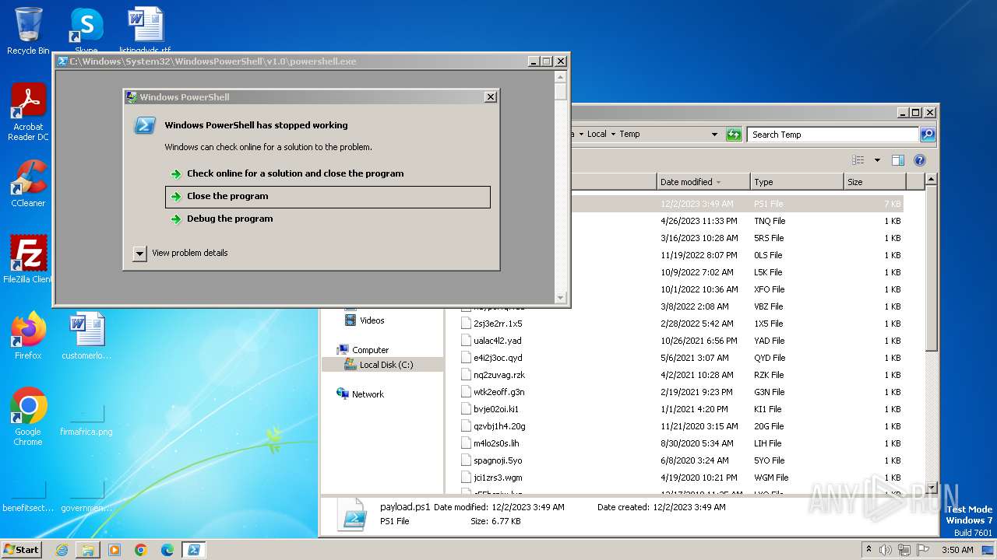Click the Local breadcrumb in the address bar

597,135
